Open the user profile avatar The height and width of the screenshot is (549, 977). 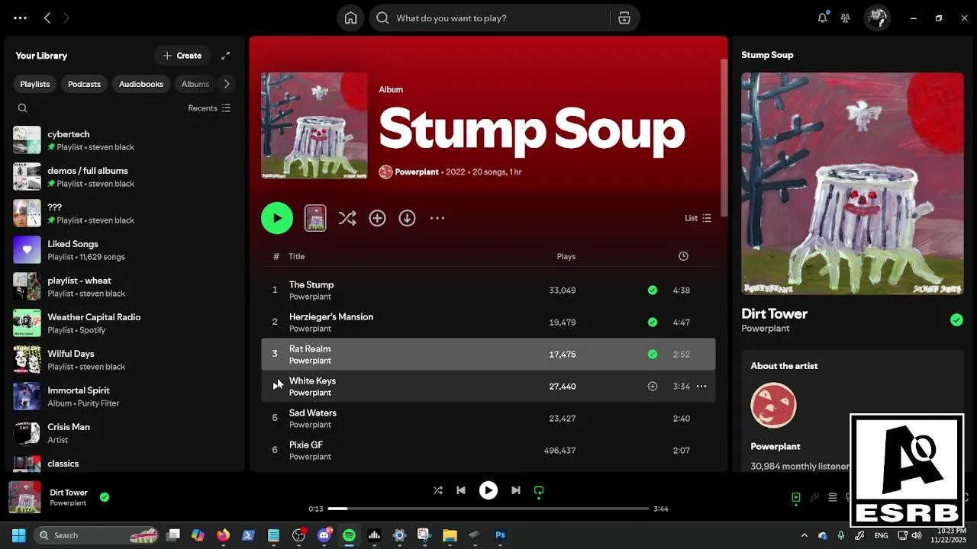877,18
